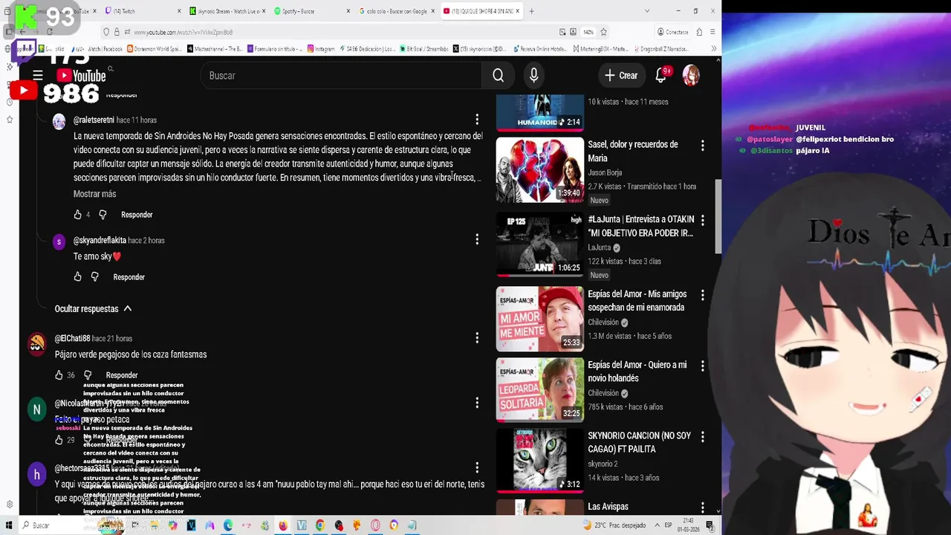Image resolution: width=951 pixels, height=535 pixels.
Task: Open LEOPARDA SOLITARIA thumbnail
Action: pos(540,389)
